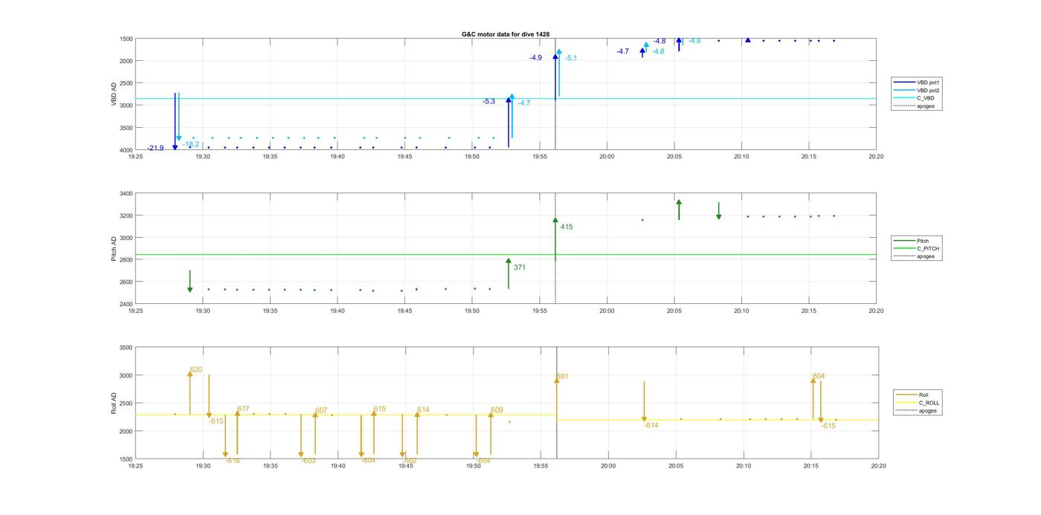Click the "Roll AD" y-axis label

coord(115,403)
